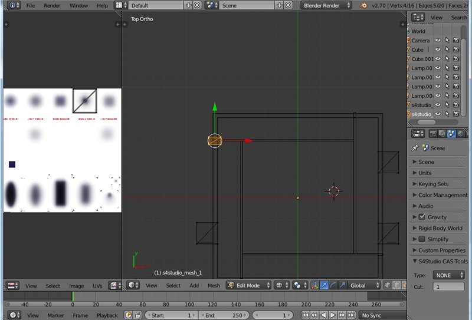Disable the Gravity checkbox
Image resolution: width=472 pixels, height=320 pixels.
click(422, 217)
